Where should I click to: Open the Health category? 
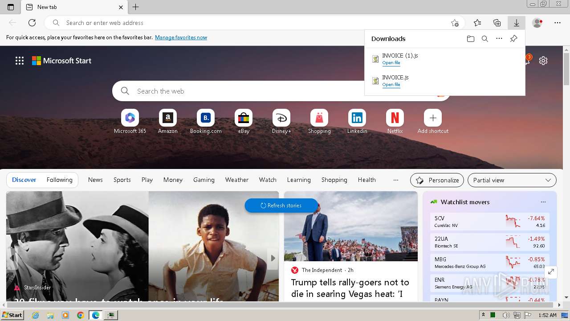[x=367, y=180]
